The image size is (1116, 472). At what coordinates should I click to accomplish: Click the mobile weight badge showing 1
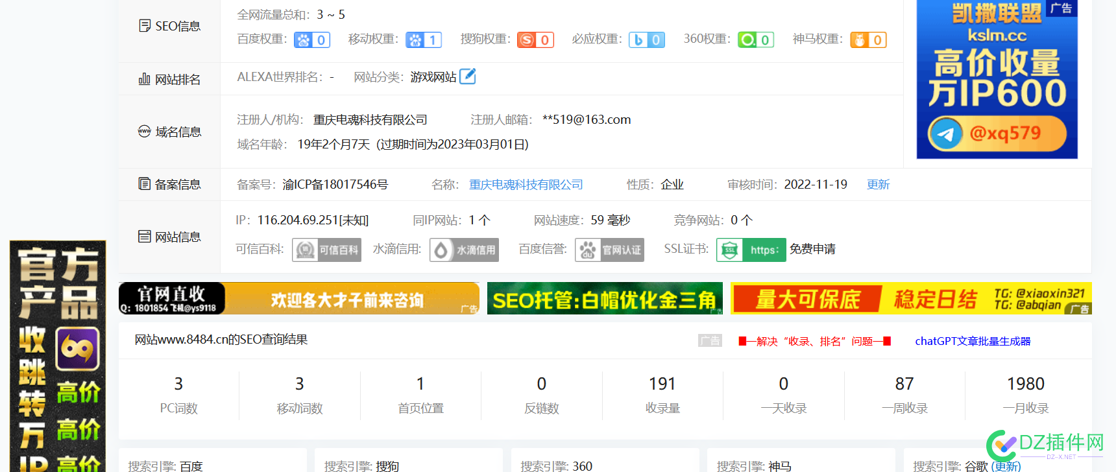pos(424,40)
